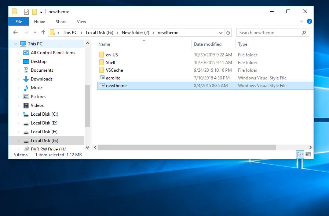The width and height of the screenshot is (329, 216).
Task: Click the aerolite date 7/10/2015 4:30 PM
Action: click(x=212, y=78)
